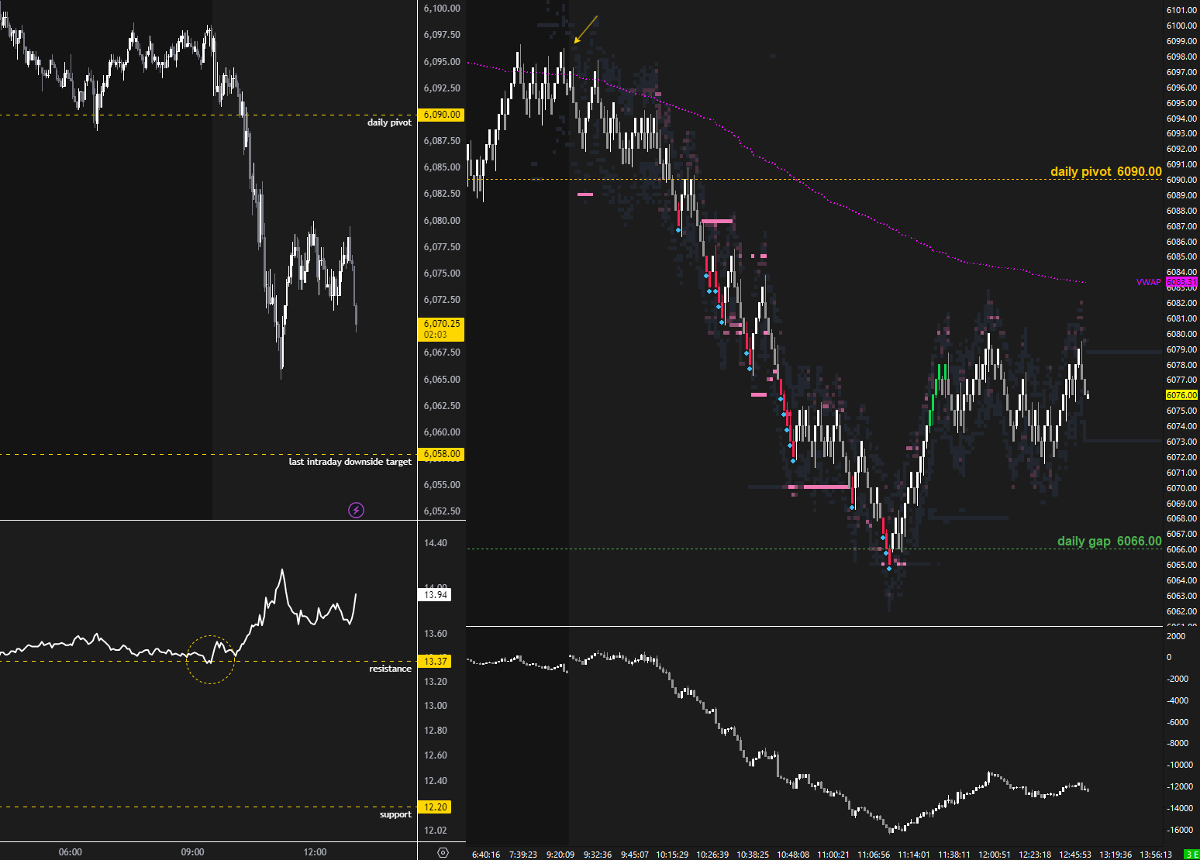The height and width of the screenshot is (860, 1200).
Task: Click the 11:14:01 time axis label
Action: click(914, 855)
